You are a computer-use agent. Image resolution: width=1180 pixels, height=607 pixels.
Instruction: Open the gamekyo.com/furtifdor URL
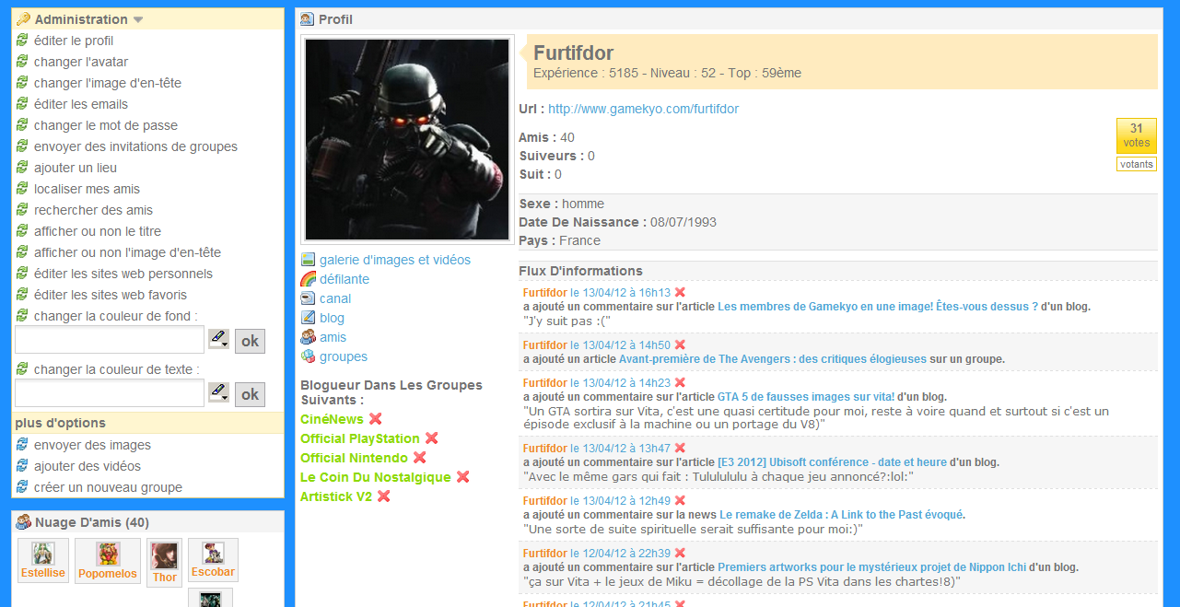(643, 109)
